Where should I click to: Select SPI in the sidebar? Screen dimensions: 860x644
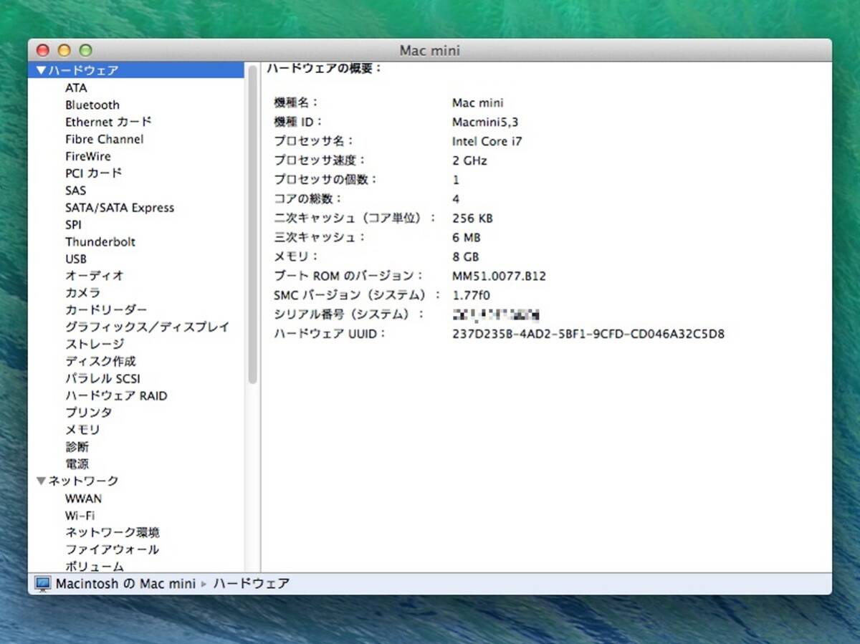click(73, 225)
